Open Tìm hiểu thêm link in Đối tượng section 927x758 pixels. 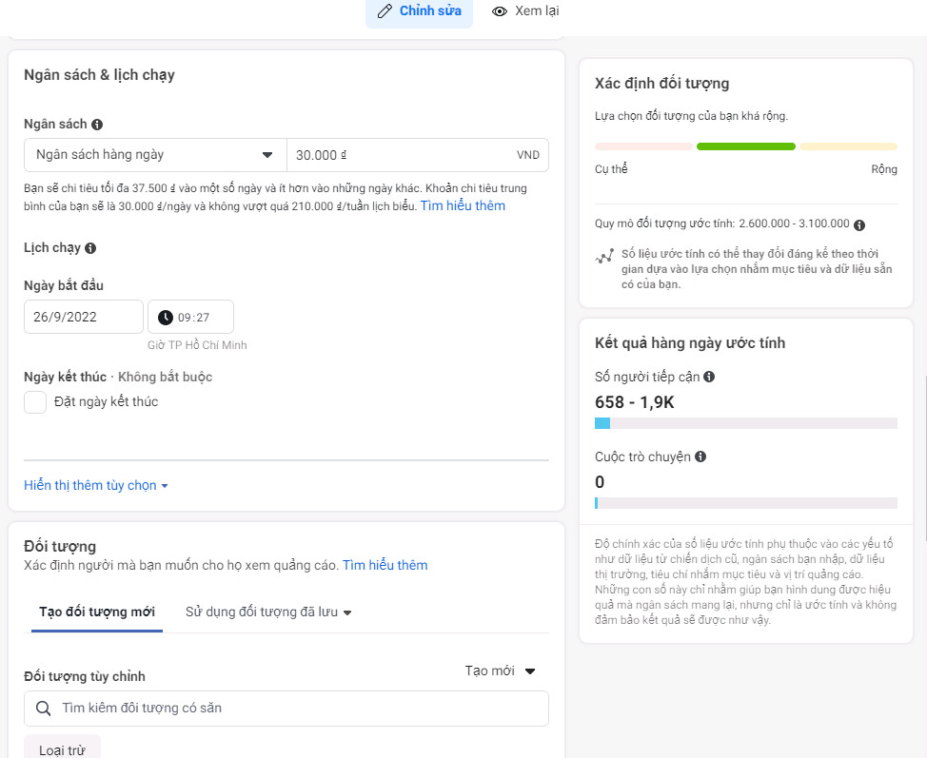point(385,565)
